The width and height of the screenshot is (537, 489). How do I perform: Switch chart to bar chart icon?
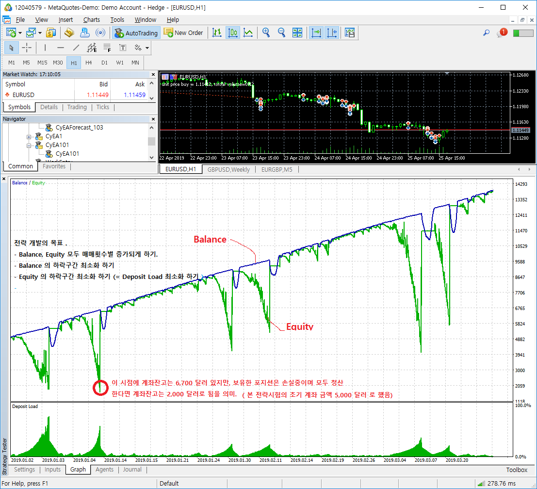(x=217, y=33)
